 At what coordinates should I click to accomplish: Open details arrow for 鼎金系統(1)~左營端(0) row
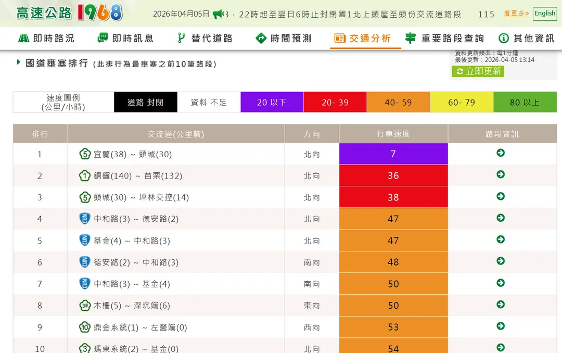point(501,326)
